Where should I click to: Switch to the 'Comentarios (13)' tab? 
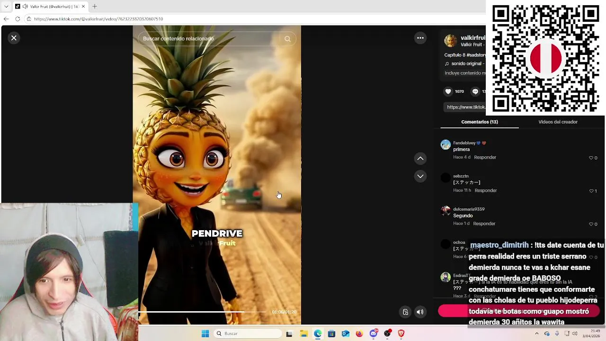480,122
